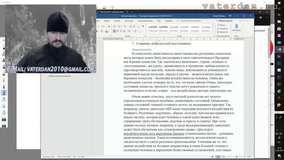284x160 pixels.
Task: Center the paragraph text
Action: 118,31
